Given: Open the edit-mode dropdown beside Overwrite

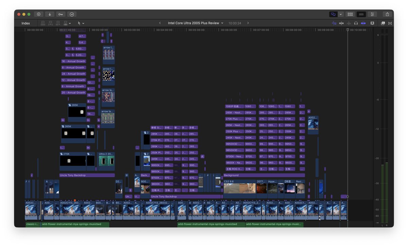Looking at the screenshot, I should 70,23.
